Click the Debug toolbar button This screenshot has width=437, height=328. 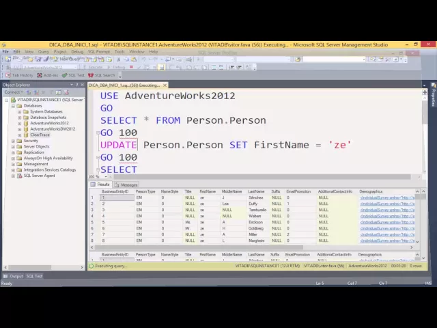(x=116, y=67)
